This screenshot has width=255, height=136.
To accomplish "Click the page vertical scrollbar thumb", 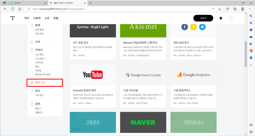I will [x=245, y=54].
